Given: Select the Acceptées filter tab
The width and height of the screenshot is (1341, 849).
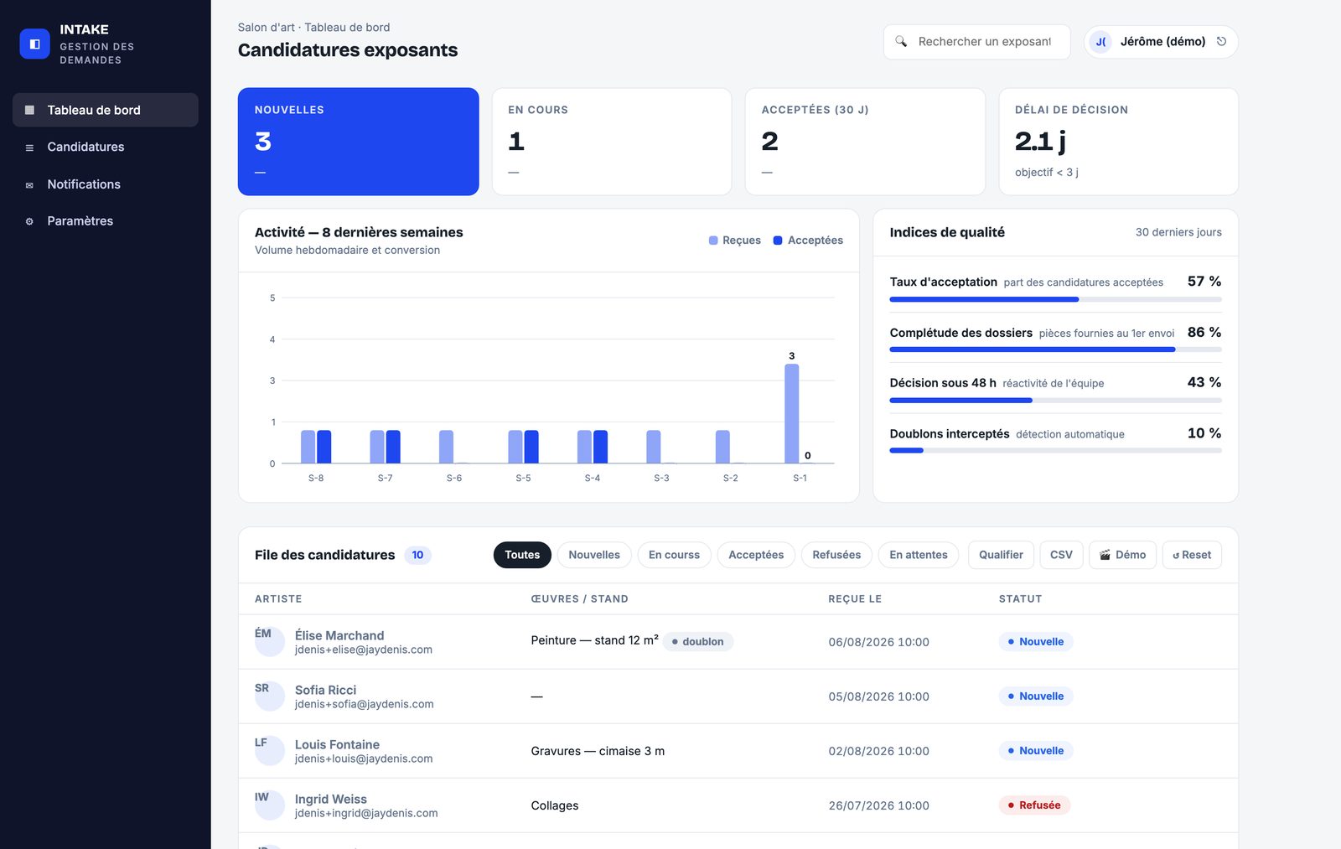Looking at the screenshot, I should tap(756, 555).
